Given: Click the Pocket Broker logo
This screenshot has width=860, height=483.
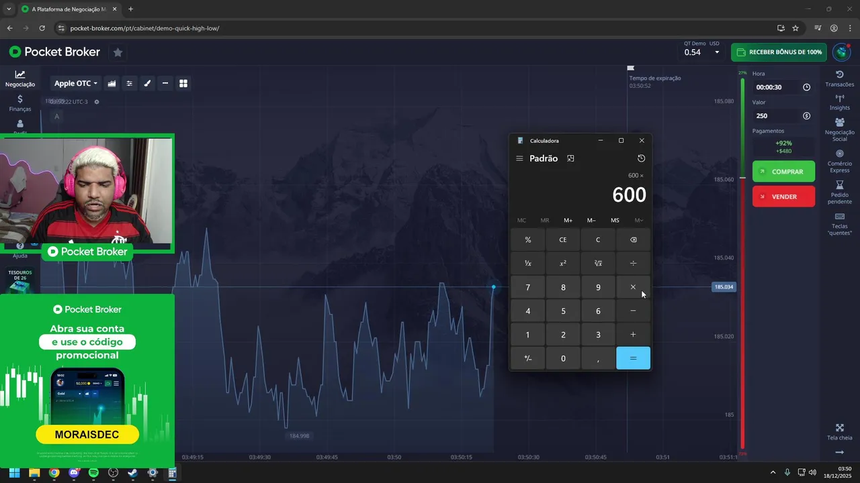Looking at the screenshot, I should pos(54,52).
